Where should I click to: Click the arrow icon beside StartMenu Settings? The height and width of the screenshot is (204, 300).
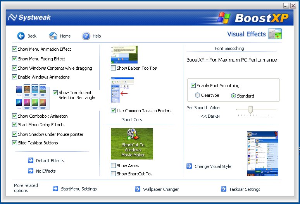tap(55, 189)
